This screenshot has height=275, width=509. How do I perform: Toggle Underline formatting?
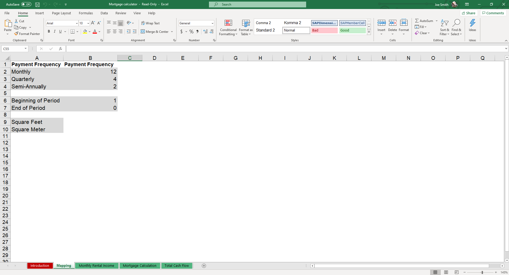tap(61, 31)
